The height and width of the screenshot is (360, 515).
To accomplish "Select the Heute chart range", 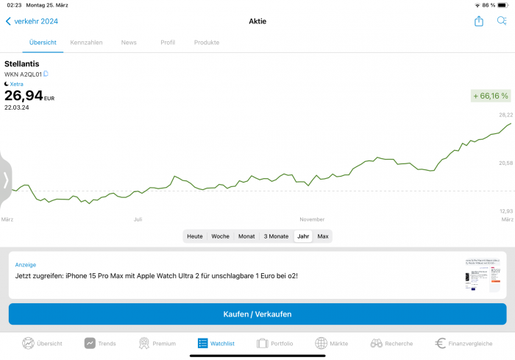I will [x=195, y=236].
